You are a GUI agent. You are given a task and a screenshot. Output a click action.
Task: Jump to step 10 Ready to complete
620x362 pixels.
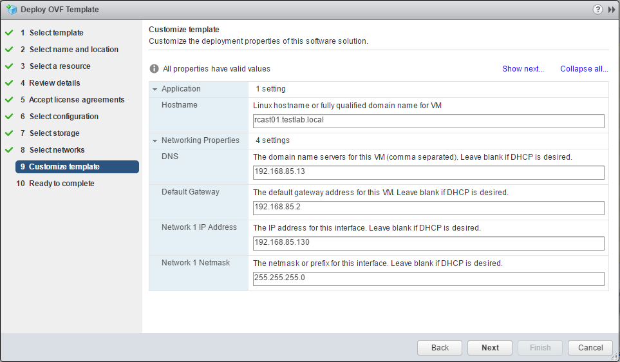pyautogui.click(x=61, y=184)
